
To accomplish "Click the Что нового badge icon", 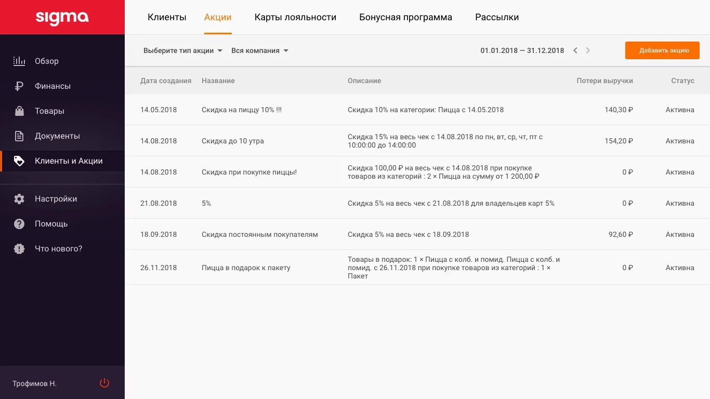I will coord(19,249).
